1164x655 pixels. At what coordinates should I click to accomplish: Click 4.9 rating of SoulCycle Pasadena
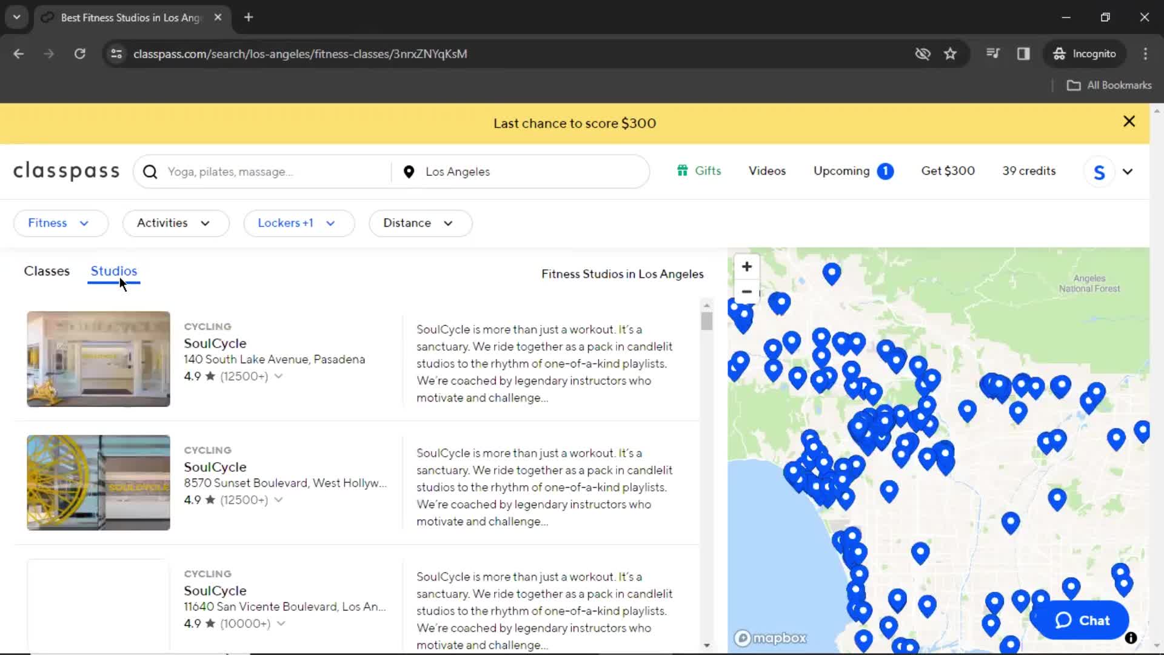point(192,377)
